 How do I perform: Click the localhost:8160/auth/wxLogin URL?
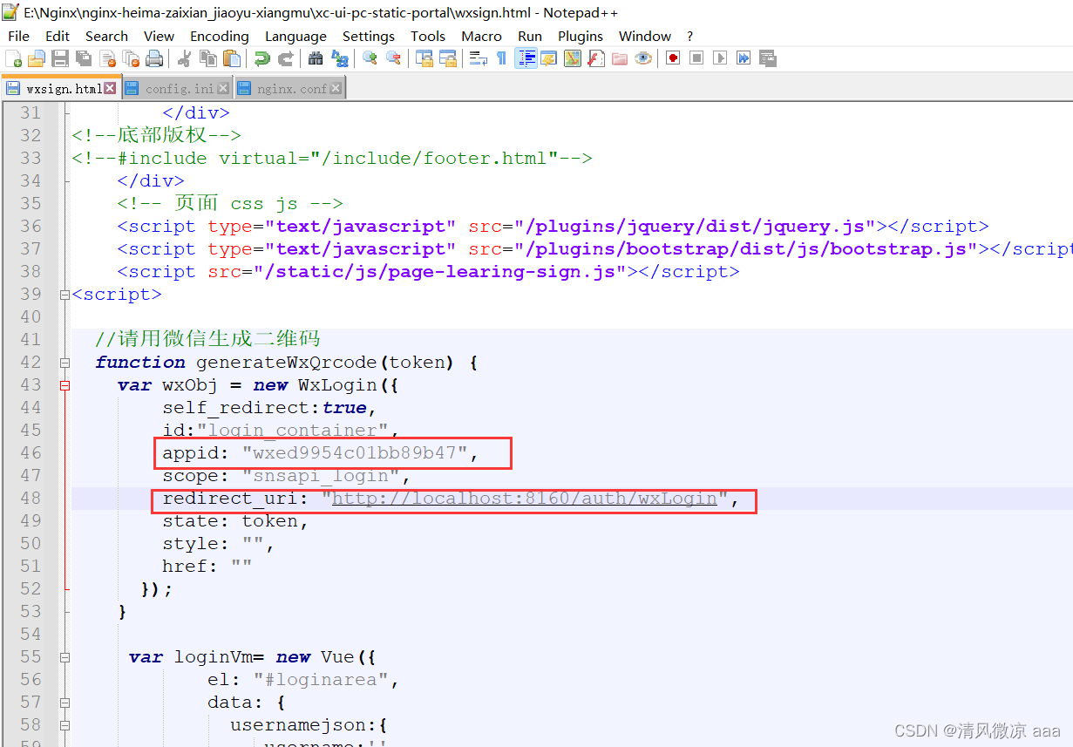[x=525, y=499]
